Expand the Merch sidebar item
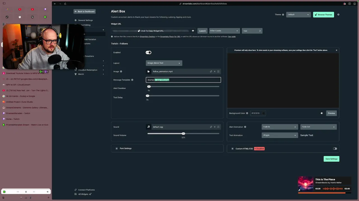 [103, 74]
